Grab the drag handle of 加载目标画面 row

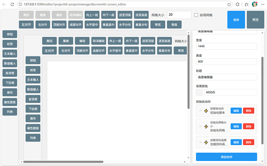click(200, 142)
